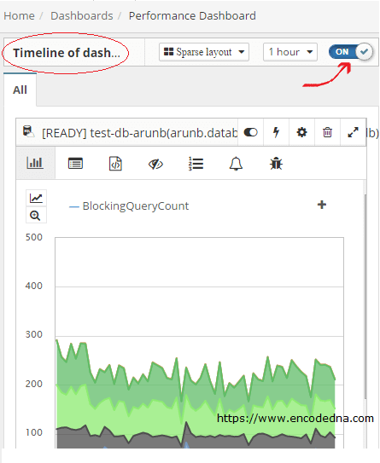
Task: Click the zoom-in magnifier icon
Action: (36, 215)
